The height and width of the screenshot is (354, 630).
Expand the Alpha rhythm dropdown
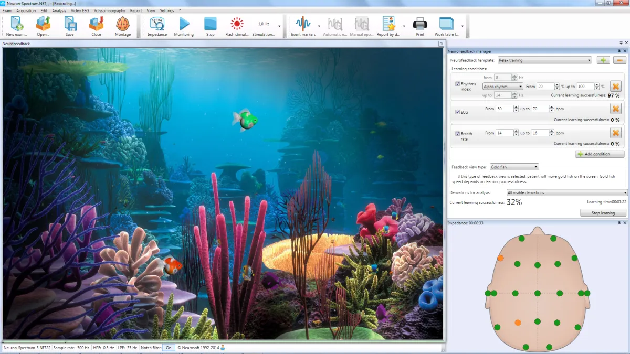pyautogui.click(x=503, y=87)
